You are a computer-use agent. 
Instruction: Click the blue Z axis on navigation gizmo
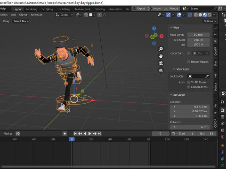pos(154,28)
